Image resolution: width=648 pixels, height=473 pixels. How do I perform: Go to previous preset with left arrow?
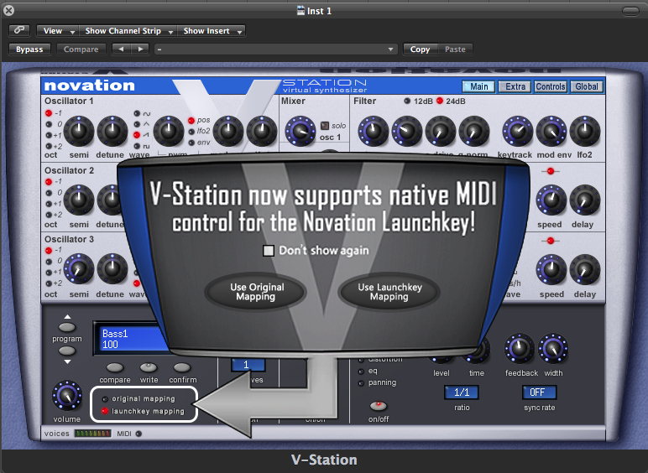pos(121,49)
